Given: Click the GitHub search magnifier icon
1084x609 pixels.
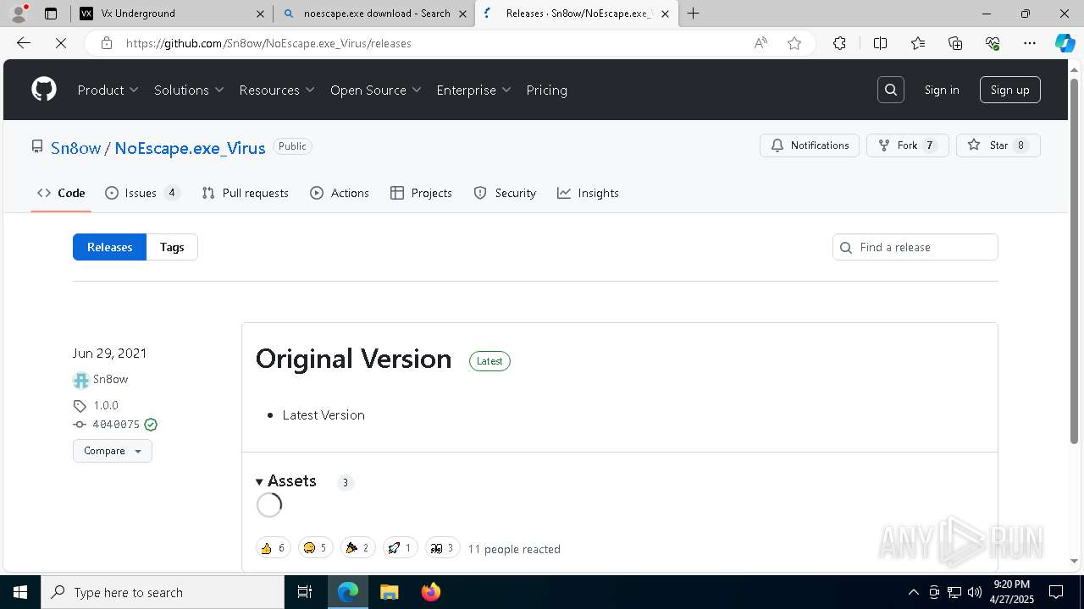Looking at the screenshot, I should tap(891, 90).
